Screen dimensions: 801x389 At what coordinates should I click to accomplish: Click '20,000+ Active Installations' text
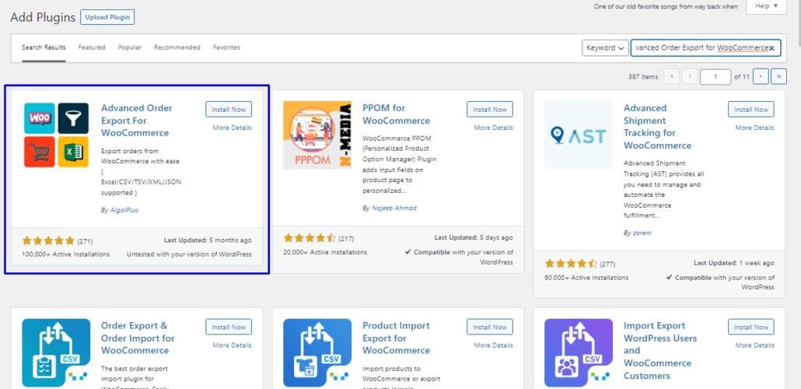pos(325,252)
